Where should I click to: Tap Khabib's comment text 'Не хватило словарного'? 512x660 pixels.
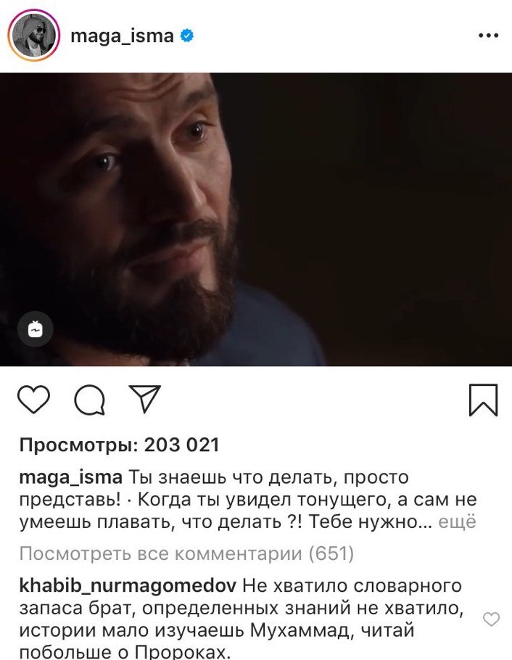(x=352, y=586)
